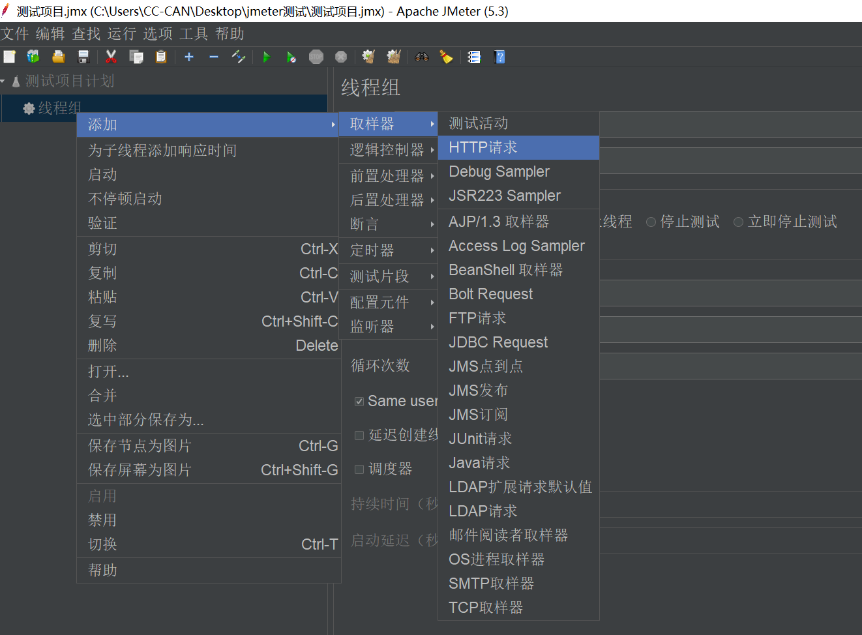Select 测试项目计划 tree node
862x635 pixels.
point(70,81)
